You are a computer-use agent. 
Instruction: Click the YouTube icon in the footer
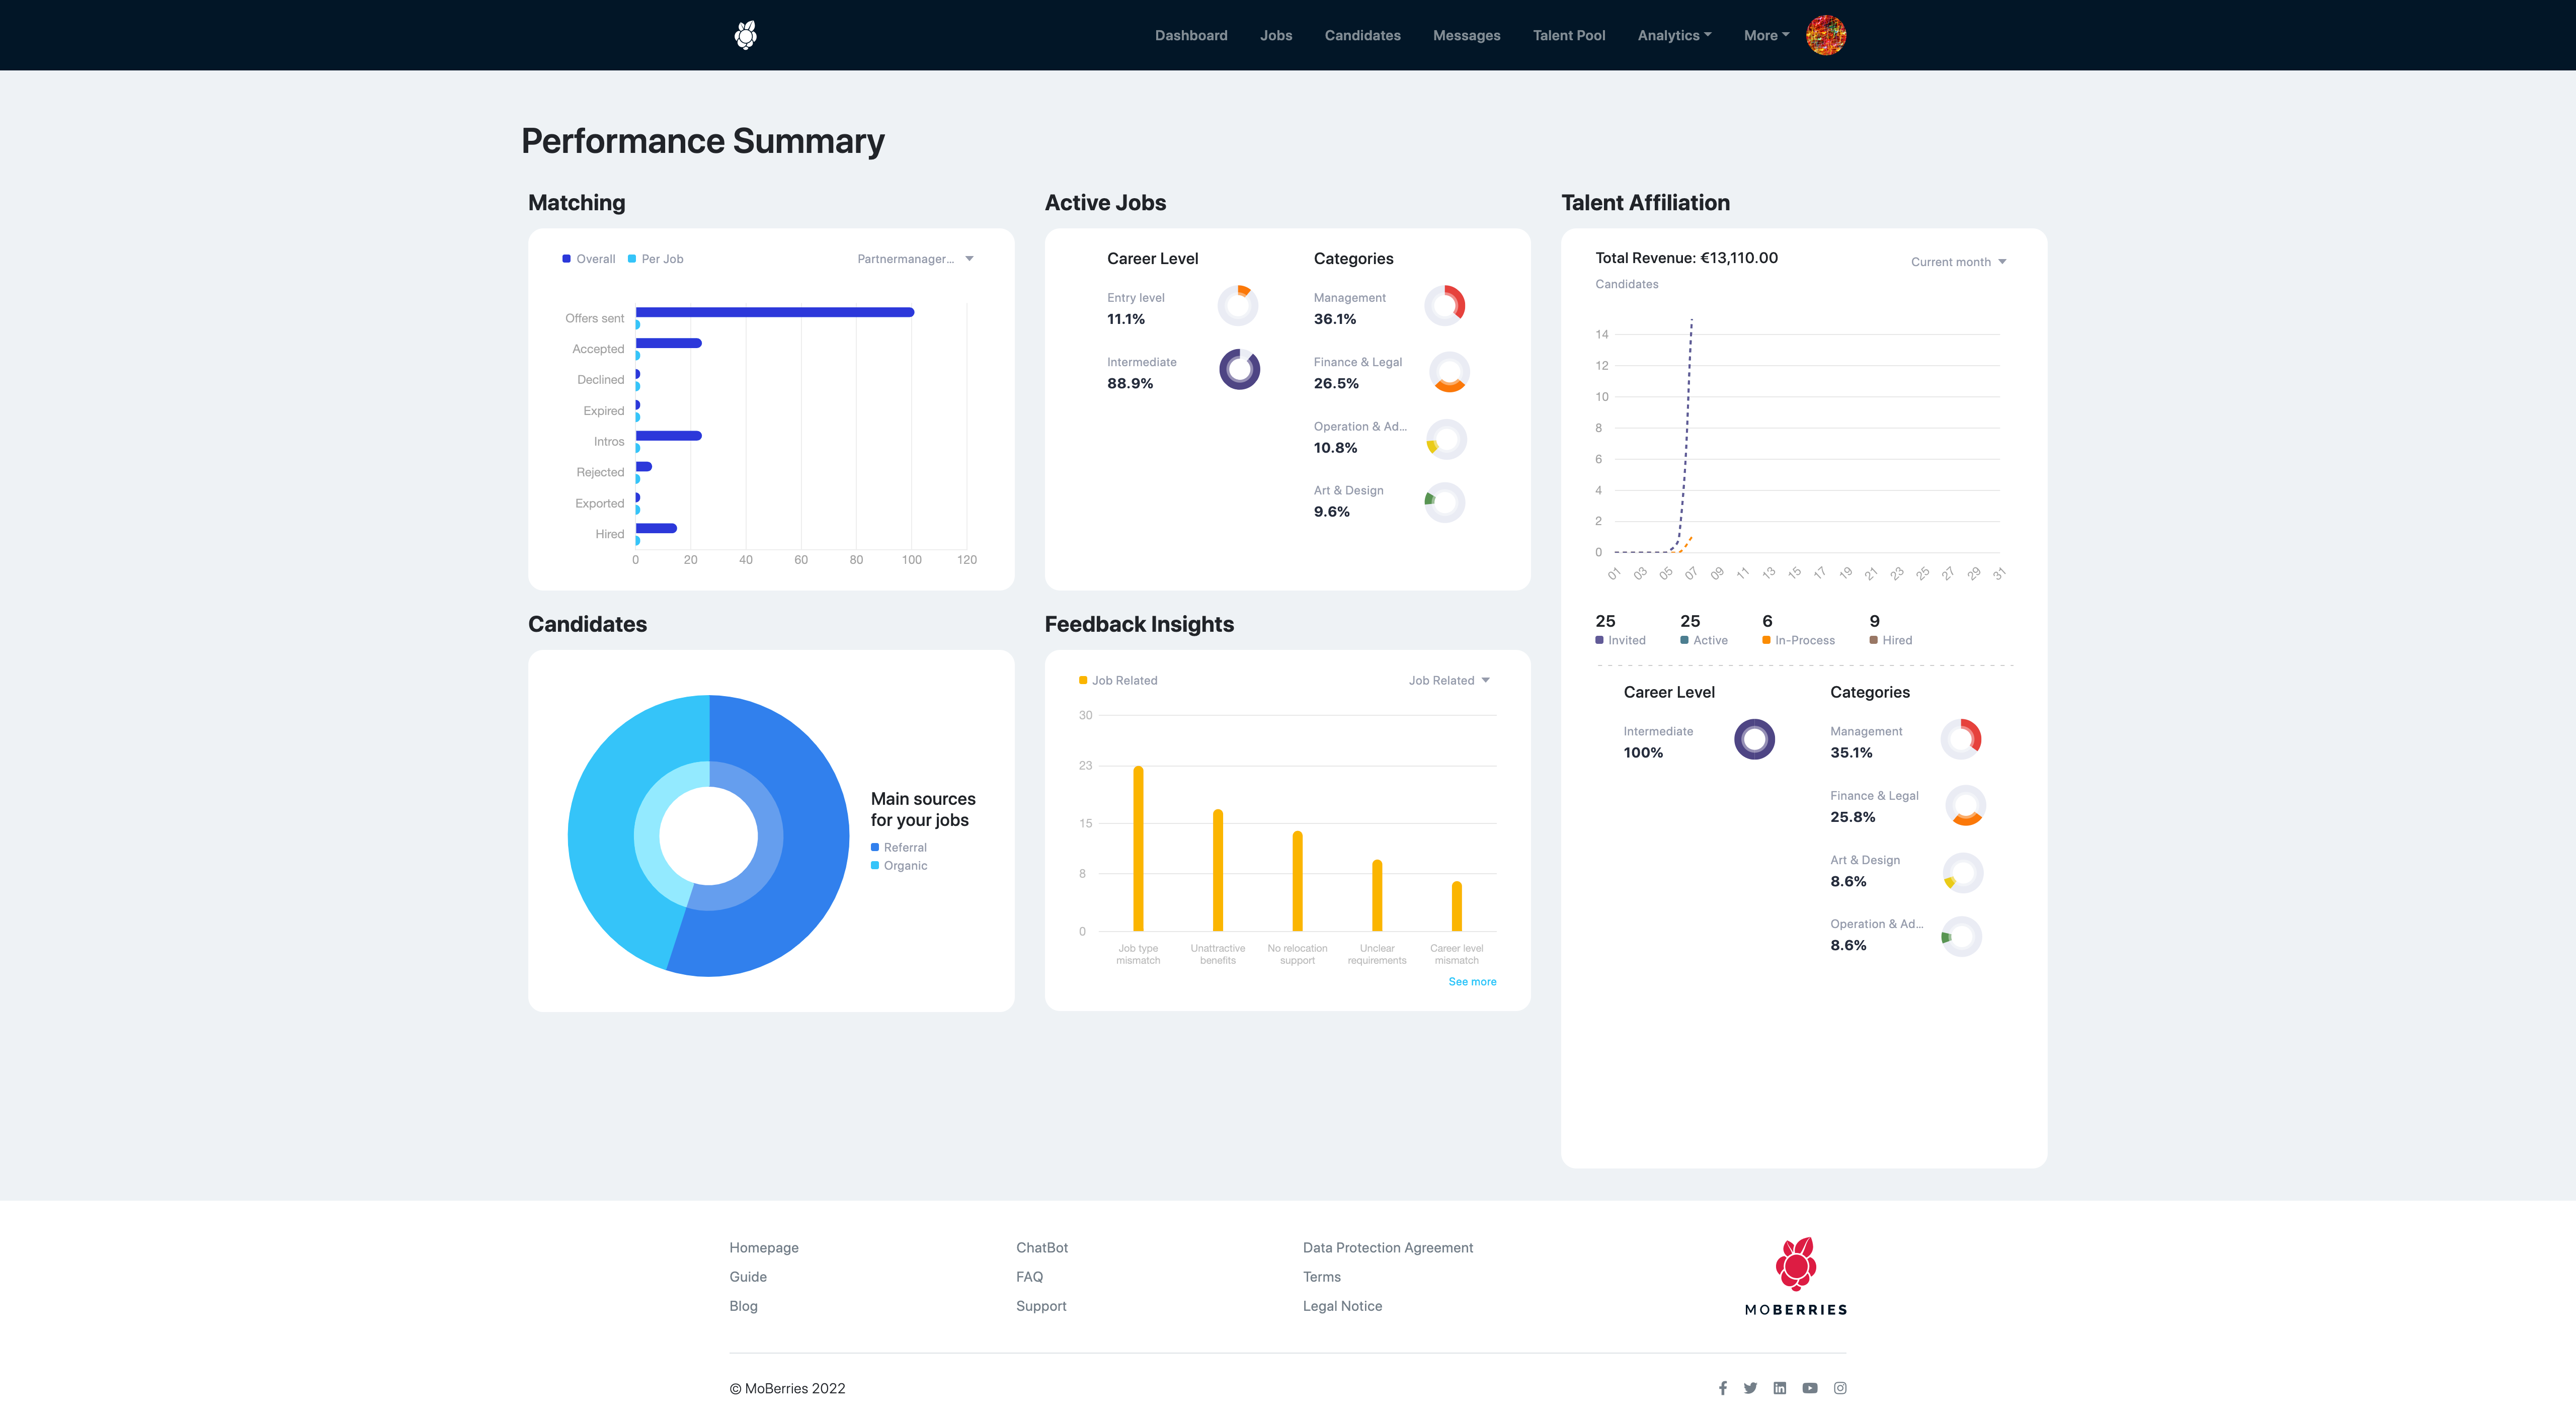pos(1810,1388)
